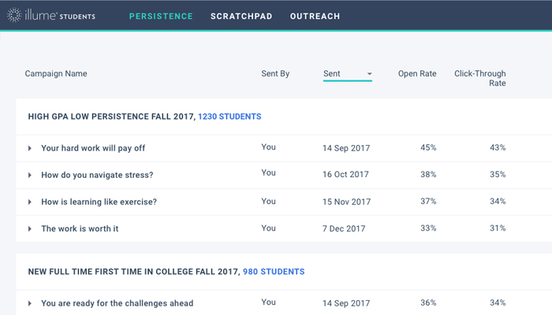Select 'How do you navigate stress?' campaign title
Screen dimensions: 552x315
point(97,175)
